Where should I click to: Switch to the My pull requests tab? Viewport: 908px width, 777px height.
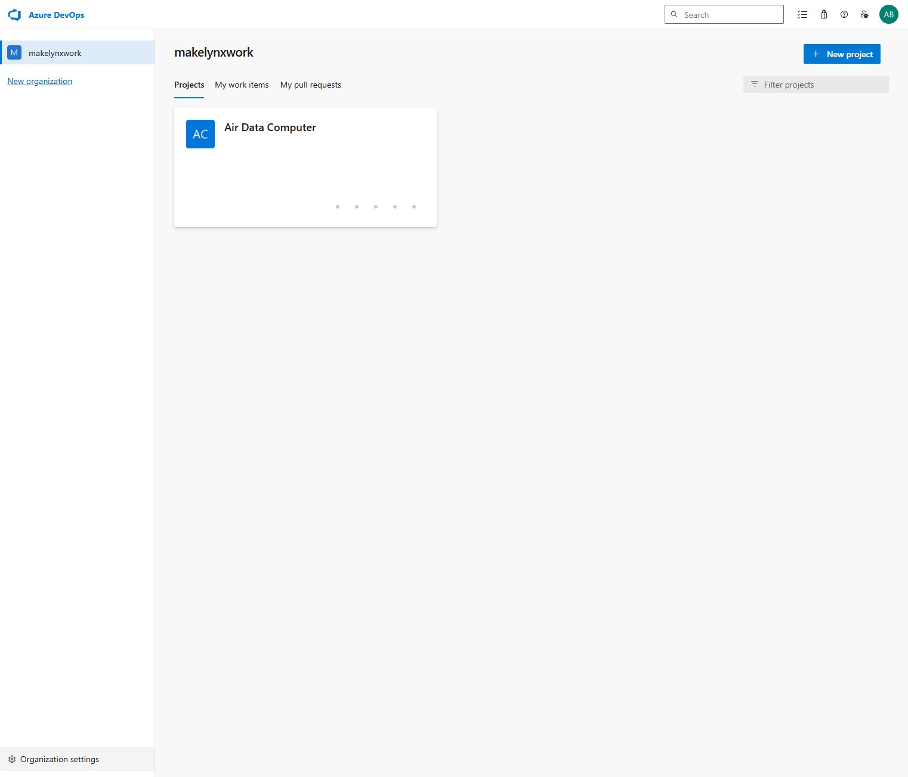[x=311, y=85]
